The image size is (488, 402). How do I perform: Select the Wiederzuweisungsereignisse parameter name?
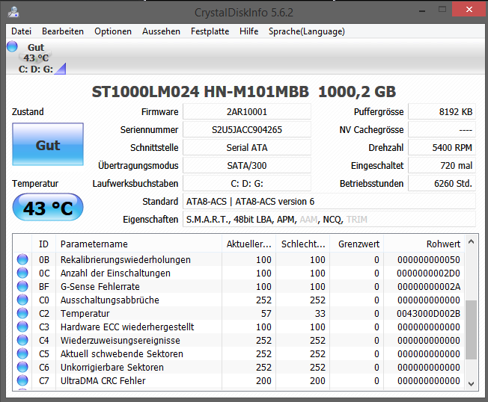tap(121, 340)
